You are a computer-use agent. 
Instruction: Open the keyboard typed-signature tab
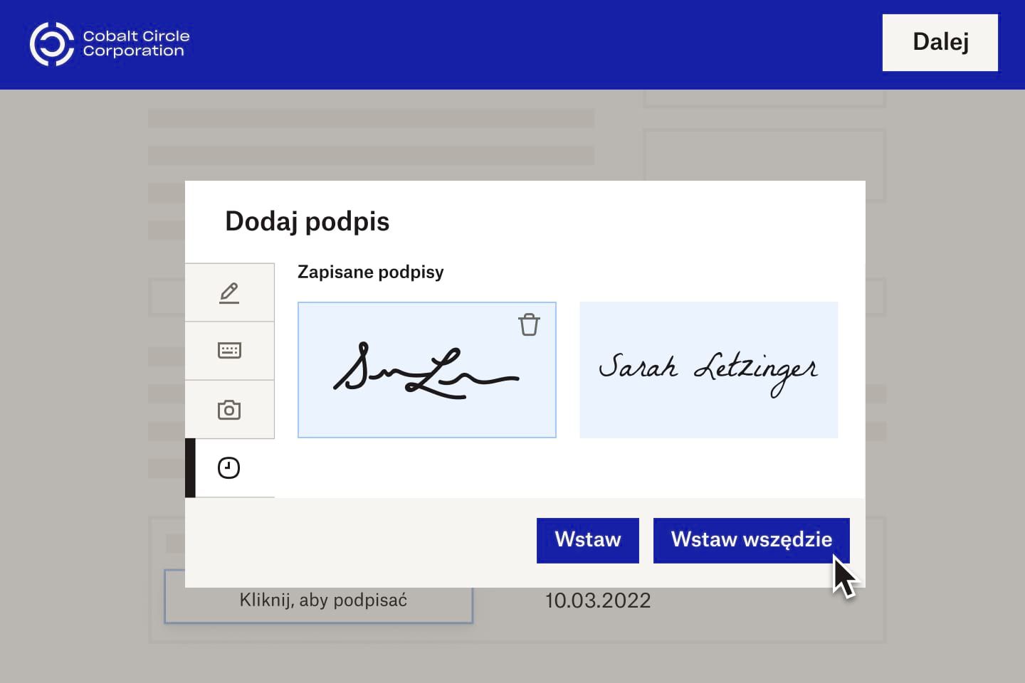(x=229, y=351)
